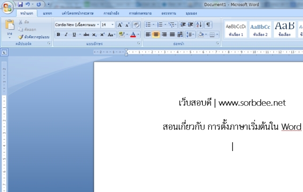Apply bullet list formatting

148,25
